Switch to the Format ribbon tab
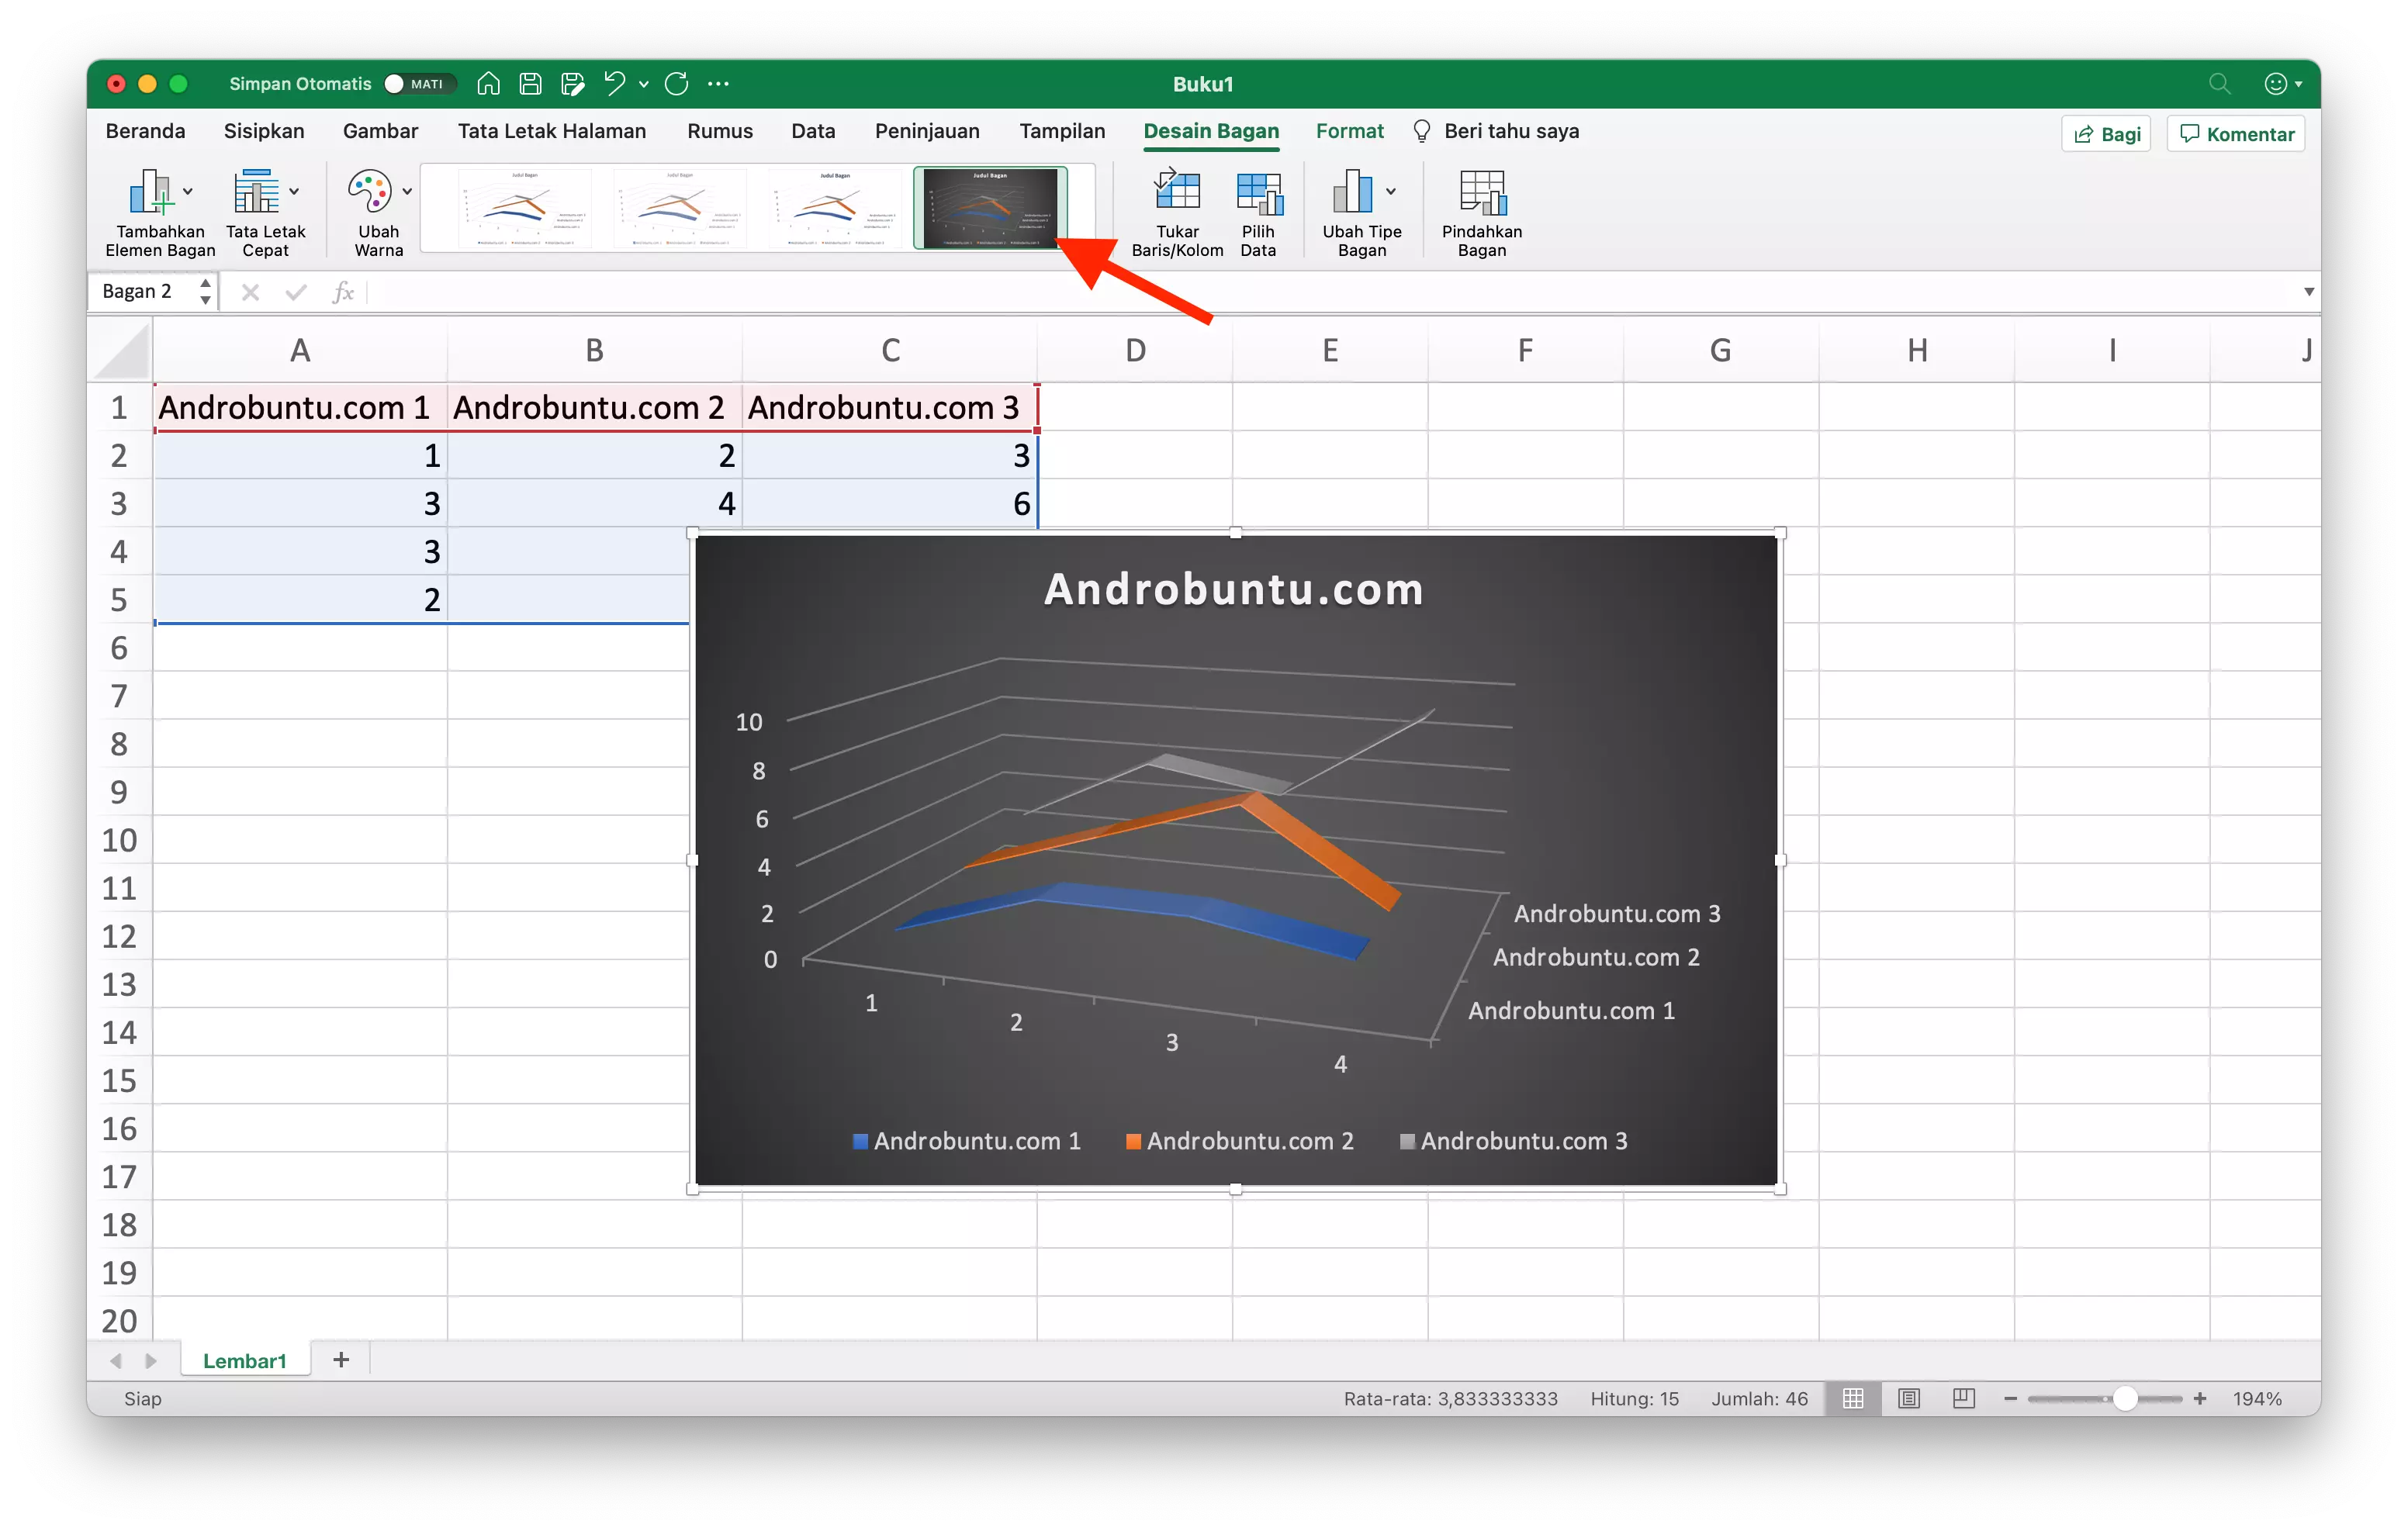This screenshot has height=1531, width=2408. (1349, 131)
